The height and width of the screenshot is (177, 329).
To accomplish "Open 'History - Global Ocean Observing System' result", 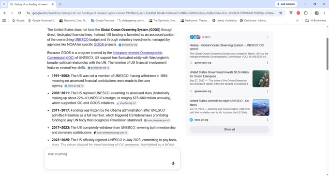I will pos(226,47).
